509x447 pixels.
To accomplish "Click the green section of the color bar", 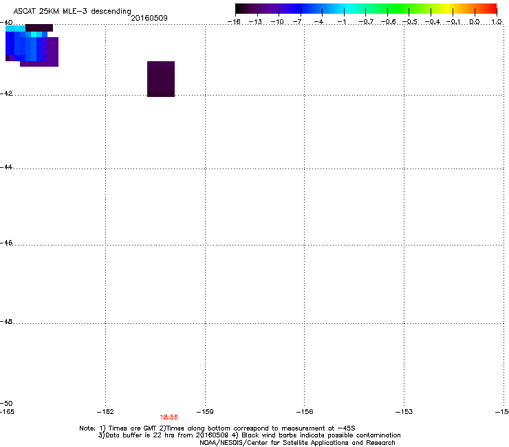I will tap(399, 9).
